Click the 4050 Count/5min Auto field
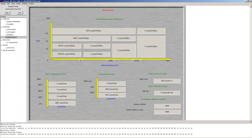 (112, 89)
